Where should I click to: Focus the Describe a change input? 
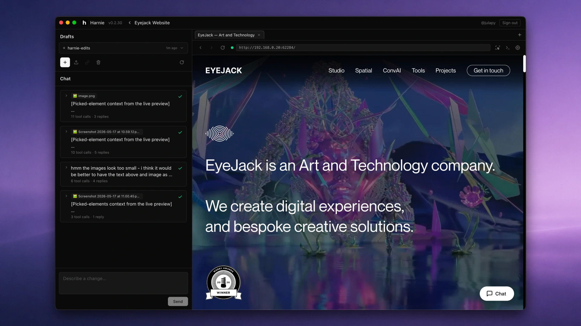pos(123,283)
